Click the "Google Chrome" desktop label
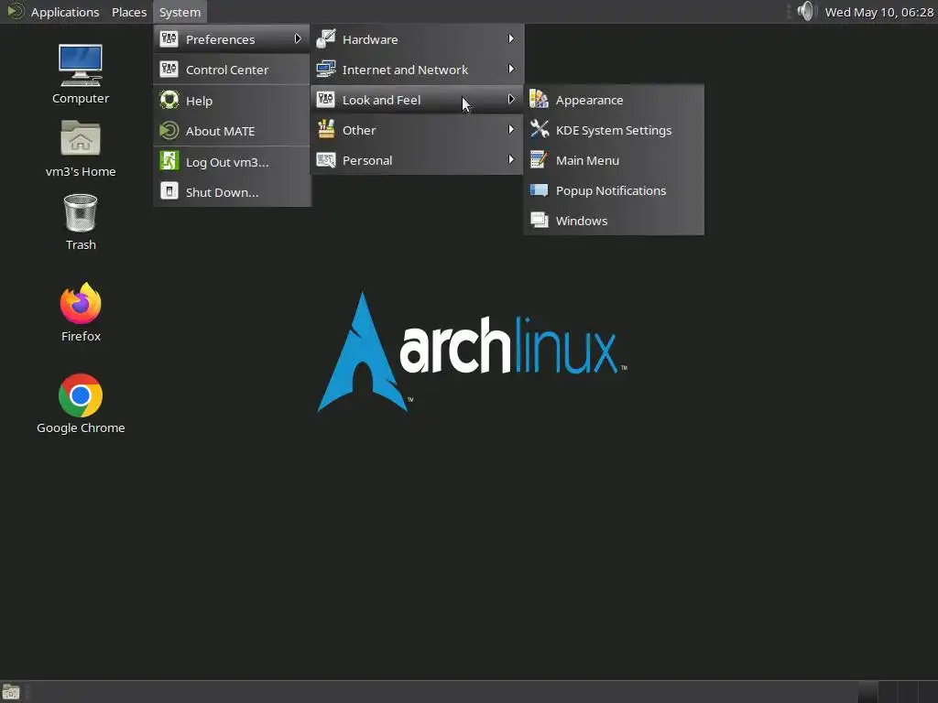 pyautogui.click(x=81, y=427)
